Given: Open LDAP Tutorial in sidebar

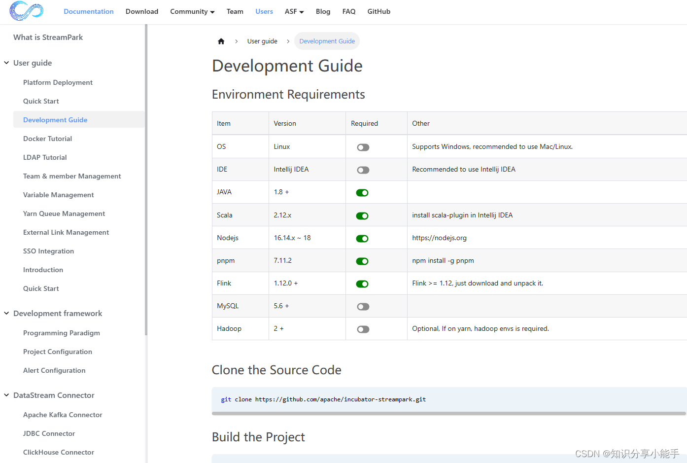Looking at the screenshot, I should pos(45,157).
